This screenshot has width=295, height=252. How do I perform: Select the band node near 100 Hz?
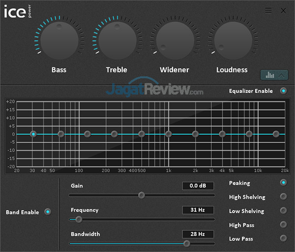(88, 134)
